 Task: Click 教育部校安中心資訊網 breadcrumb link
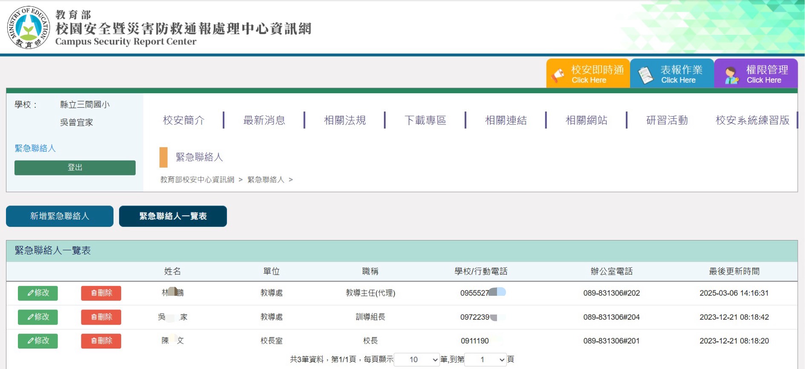click(197, 180)
